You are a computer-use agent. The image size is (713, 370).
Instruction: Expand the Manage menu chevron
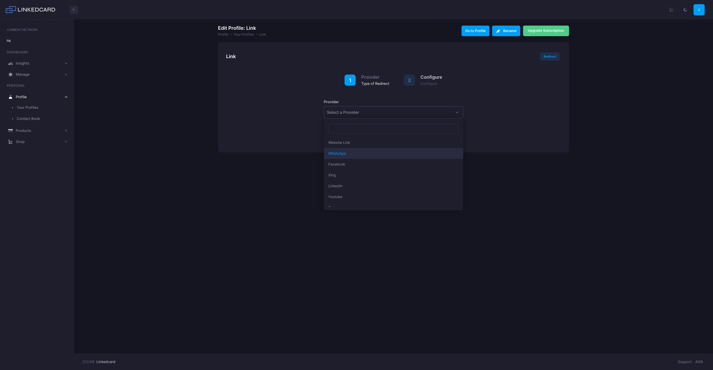[x=66, y=75]
